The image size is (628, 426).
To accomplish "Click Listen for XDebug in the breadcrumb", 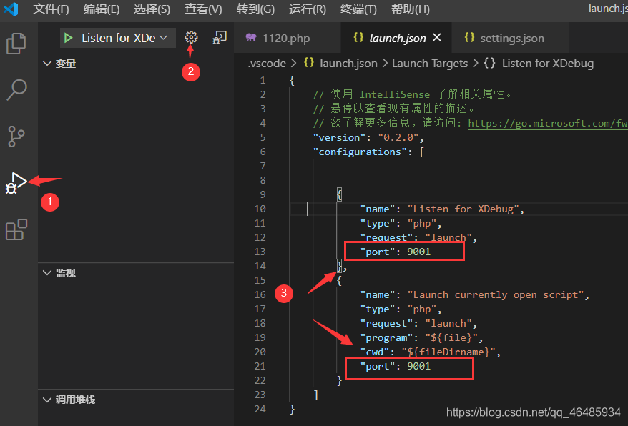I will (x=547, y=64).
